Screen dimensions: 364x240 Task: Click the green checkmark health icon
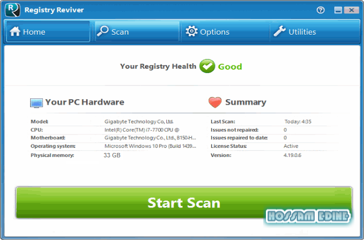207,66
